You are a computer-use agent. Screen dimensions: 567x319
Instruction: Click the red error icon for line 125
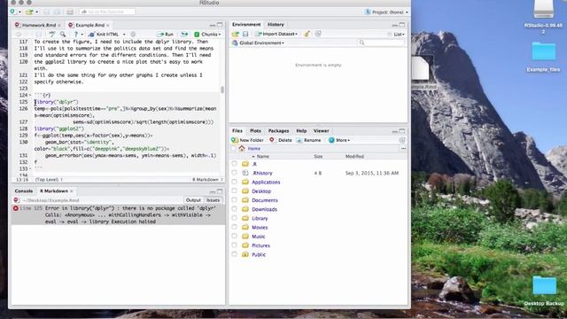tap(16, 208)
